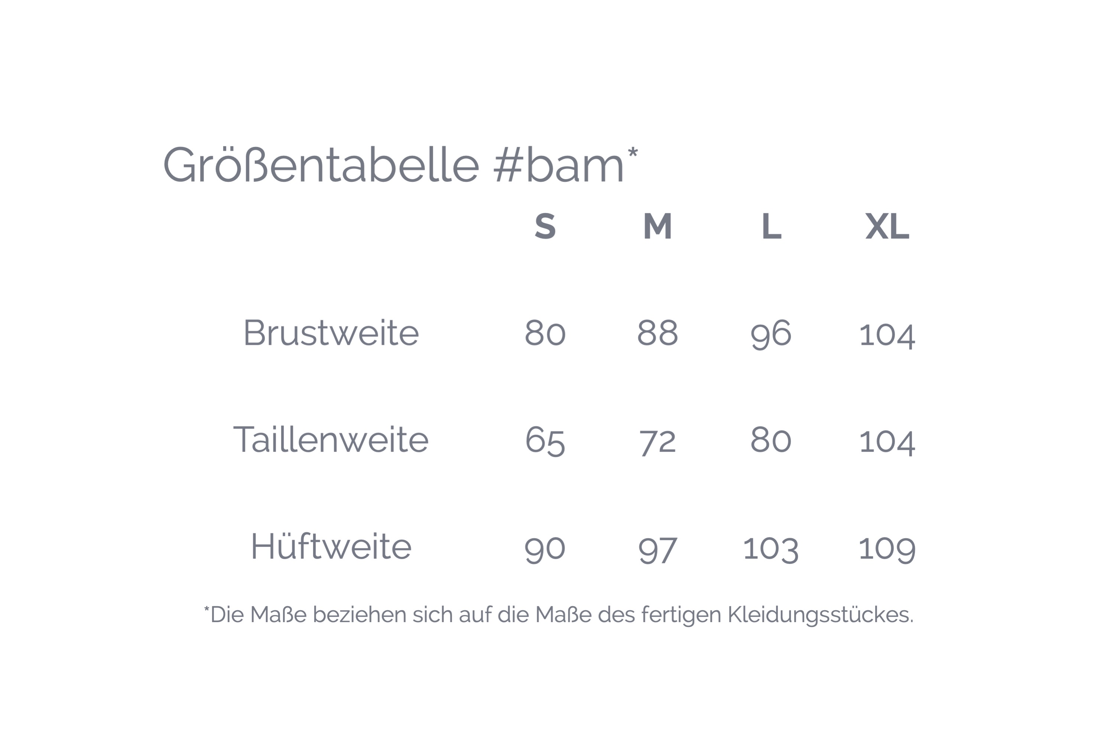Click Brustweite value 80 for size S
Screen dimensions: 1114x742
pyautogui.click(x=545, y=333)
